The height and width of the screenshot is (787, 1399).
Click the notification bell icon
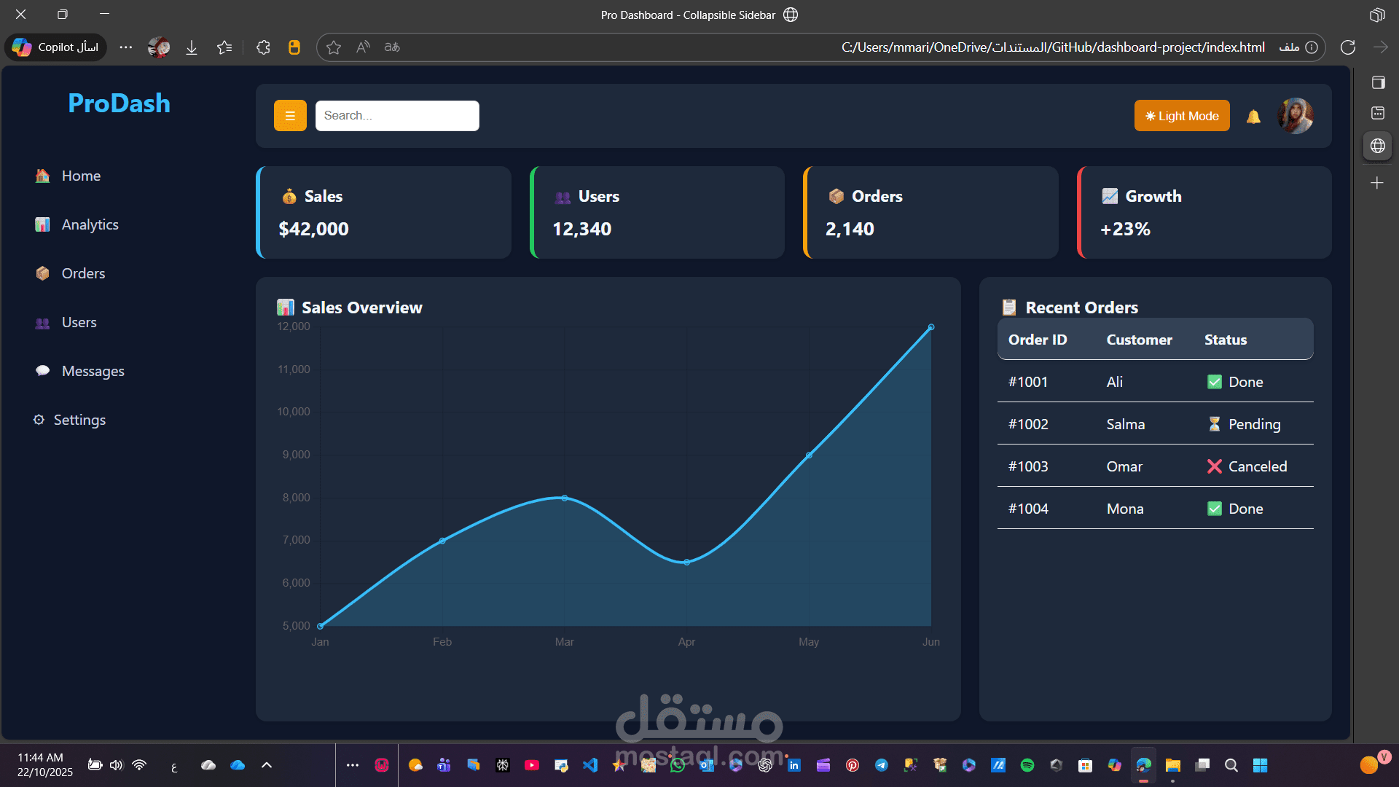coord(1253,116)
